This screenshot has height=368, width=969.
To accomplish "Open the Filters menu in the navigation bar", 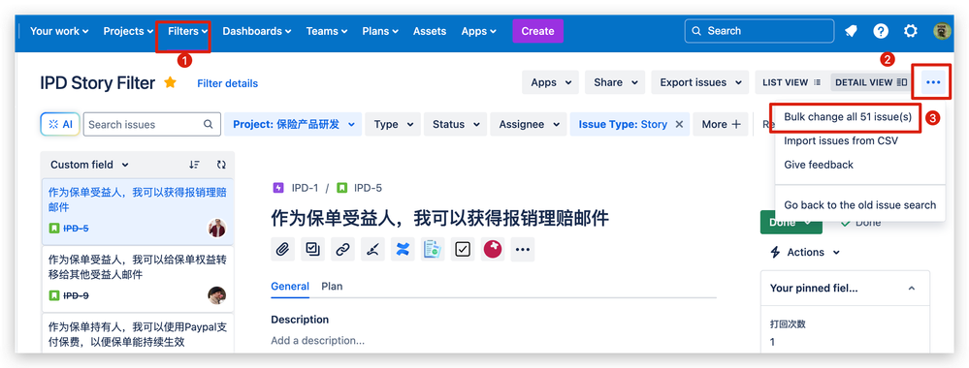I will pyautogui.click(x=188, y=31).
